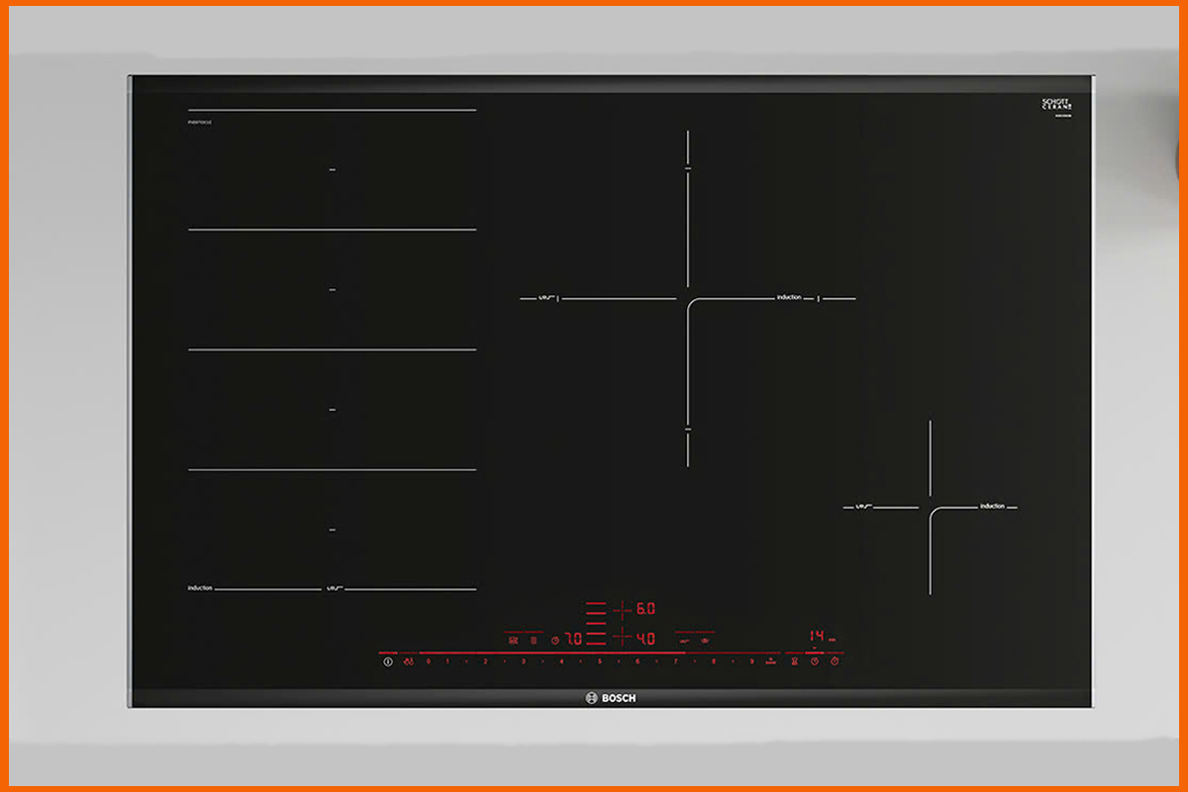Tap the left sensor symbol above level 7

[683, 641]
